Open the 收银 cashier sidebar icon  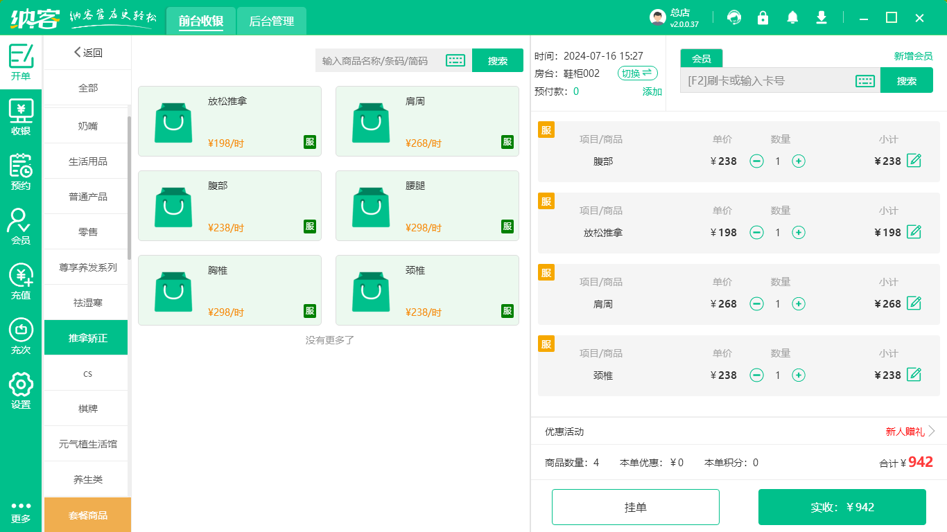click(x=21, y=116)
